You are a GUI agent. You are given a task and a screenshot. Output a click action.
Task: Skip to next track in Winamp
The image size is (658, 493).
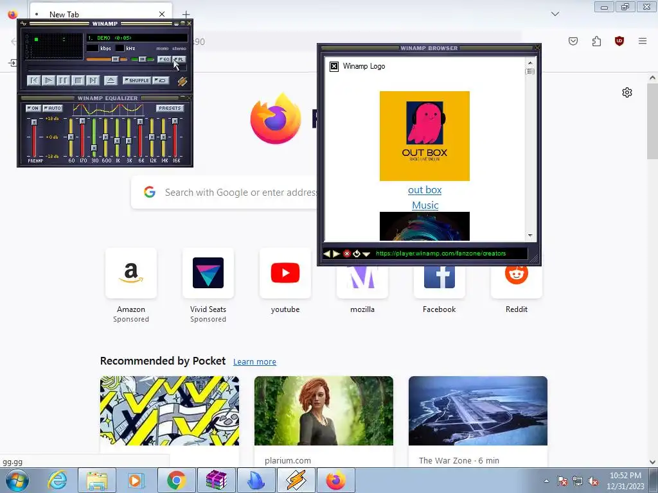click(93, 80)
